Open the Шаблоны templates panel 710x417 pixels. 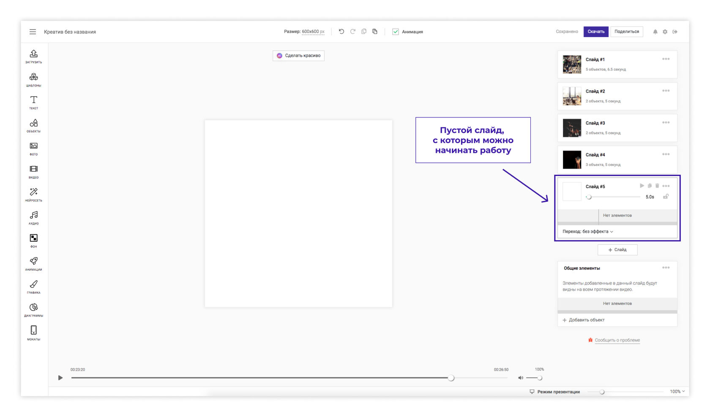33,79
